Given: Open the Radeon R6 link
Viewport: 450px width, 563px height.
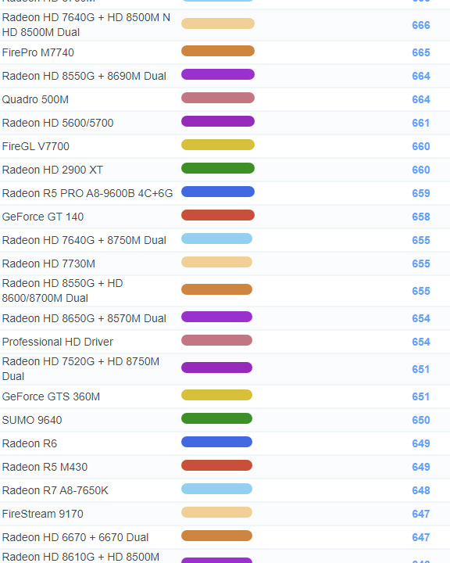Looking at the screenshot, I should click(x=30, y=443).
